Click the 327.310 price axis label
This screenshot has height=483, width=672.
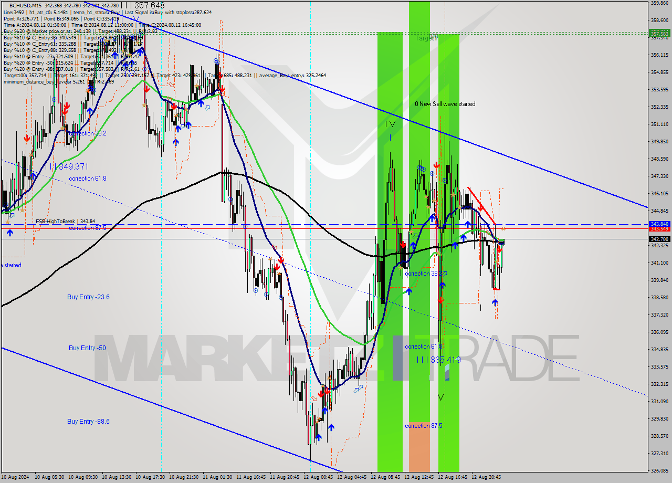pyautogui.click(x=659, y=454)
